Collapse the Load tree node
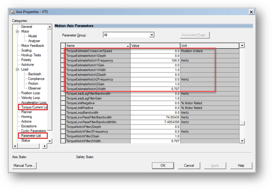 pyautogui.click(x=17, y=69)
